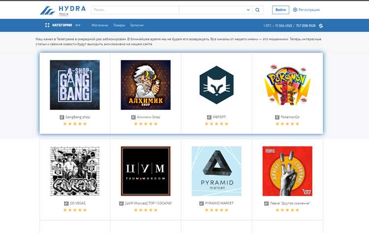Click shop icon next to Лавка Другое сознание
This screenshot has height=233, width=369.
click(x=266, y=204)
